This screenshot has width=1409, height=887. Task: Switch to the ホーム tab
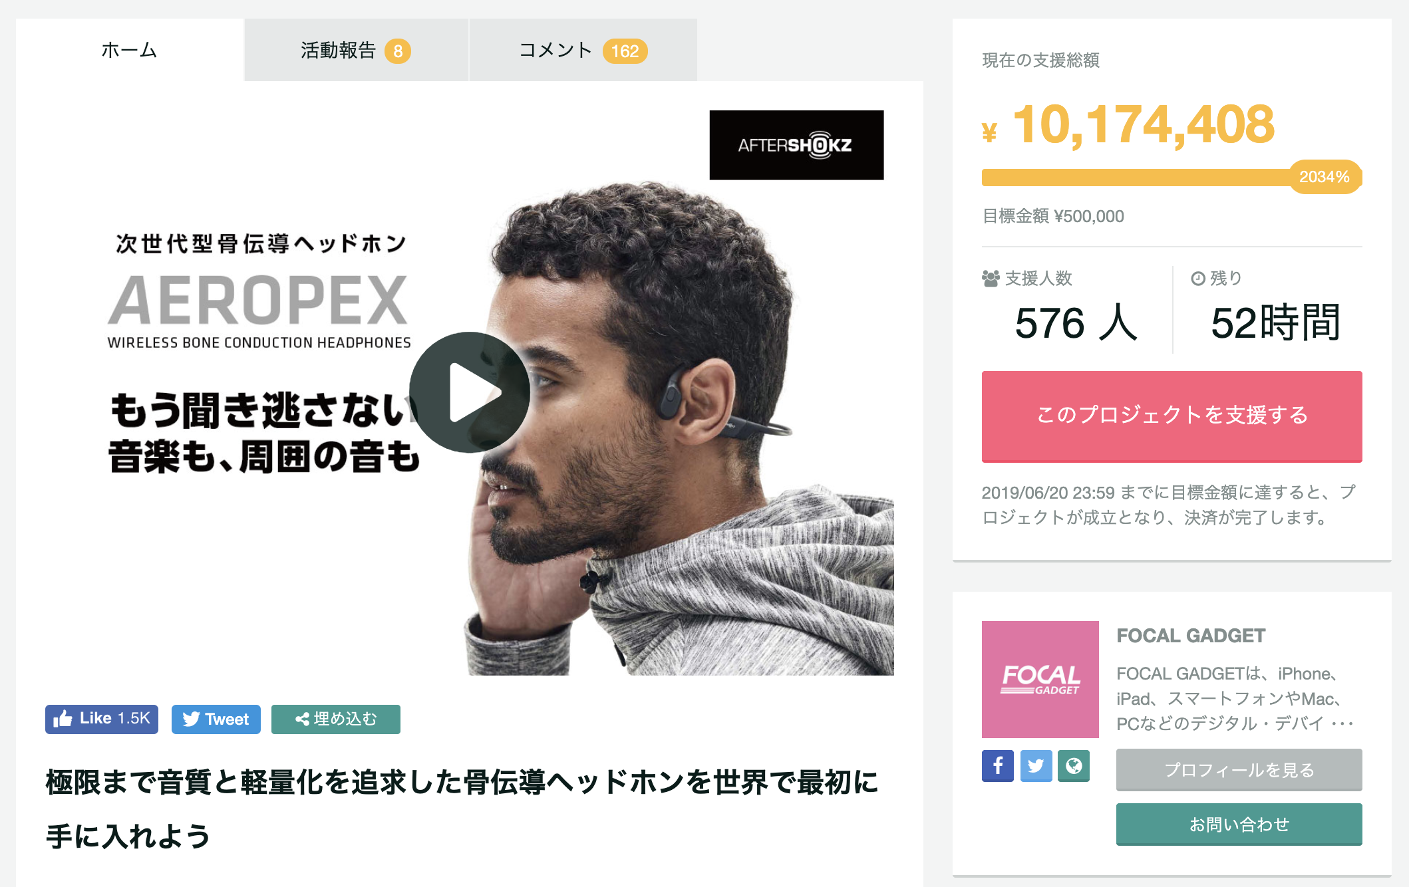point(130,50)
